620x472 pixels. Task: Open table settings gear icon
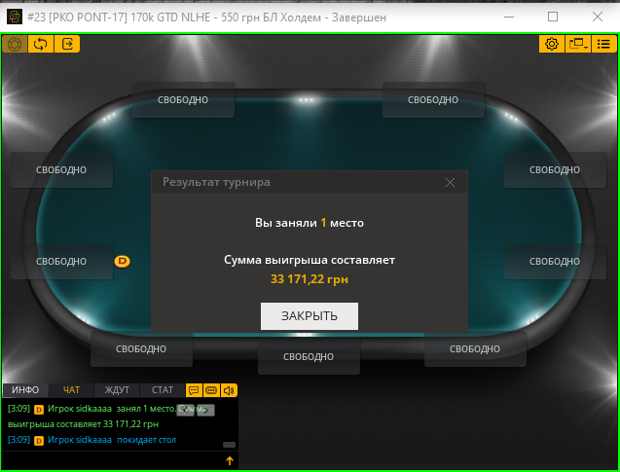coord(552,44)
